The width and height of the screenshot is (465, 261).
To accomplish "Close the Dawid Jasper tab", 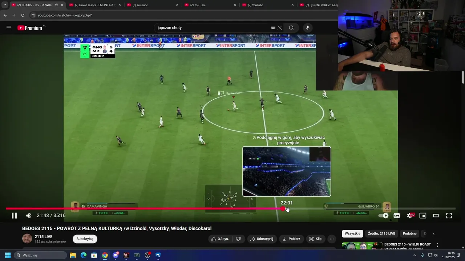I will tap(120, 5).
